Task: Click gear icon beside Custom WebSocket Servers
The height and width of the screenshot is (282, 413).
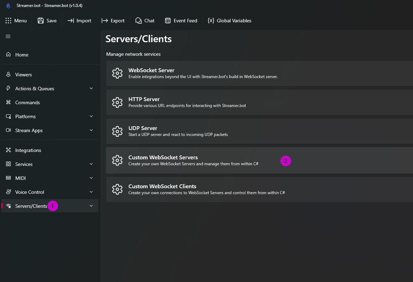Action: click(x=117, y=160)
